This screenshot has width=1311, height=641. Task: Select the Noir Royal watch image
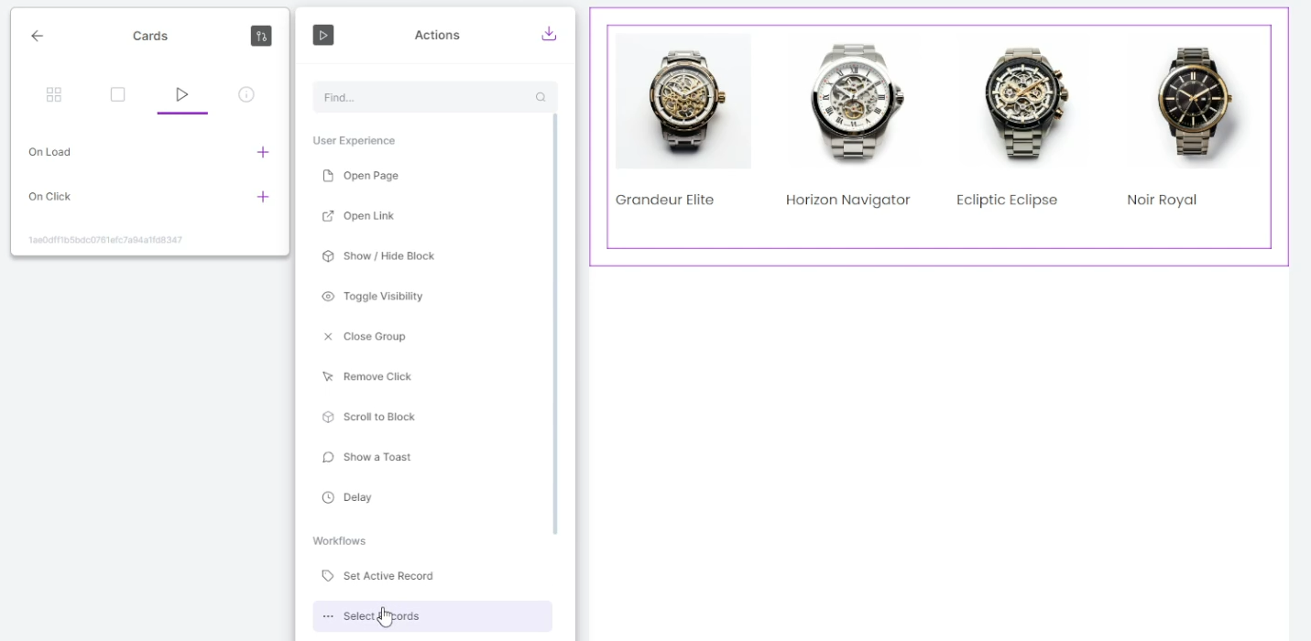[1195, 101]
